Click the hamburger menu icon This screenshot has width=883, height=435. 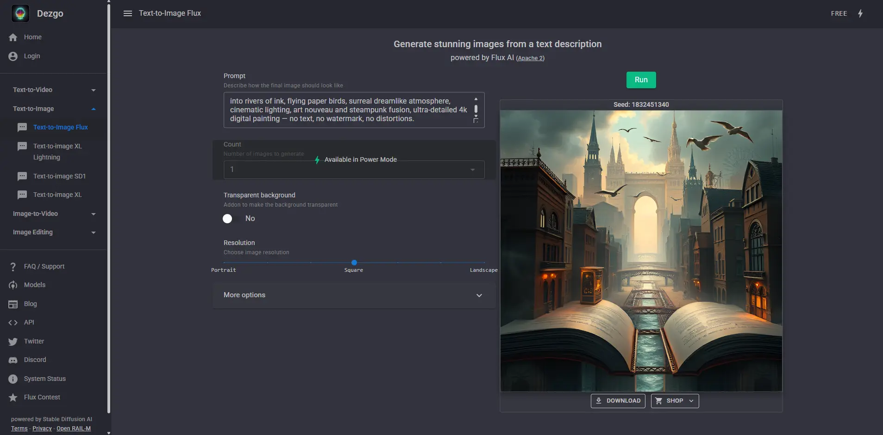click(128, 13)
